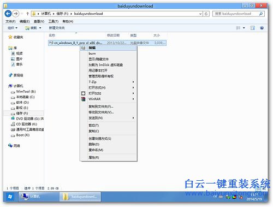Open the 编辑(E) menu
Viewport: 273px width, 207px height.
coord(25,21)
